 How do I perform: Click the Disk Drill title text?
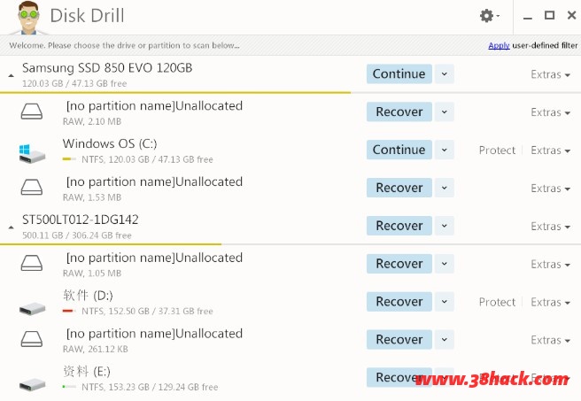point(87,16)
